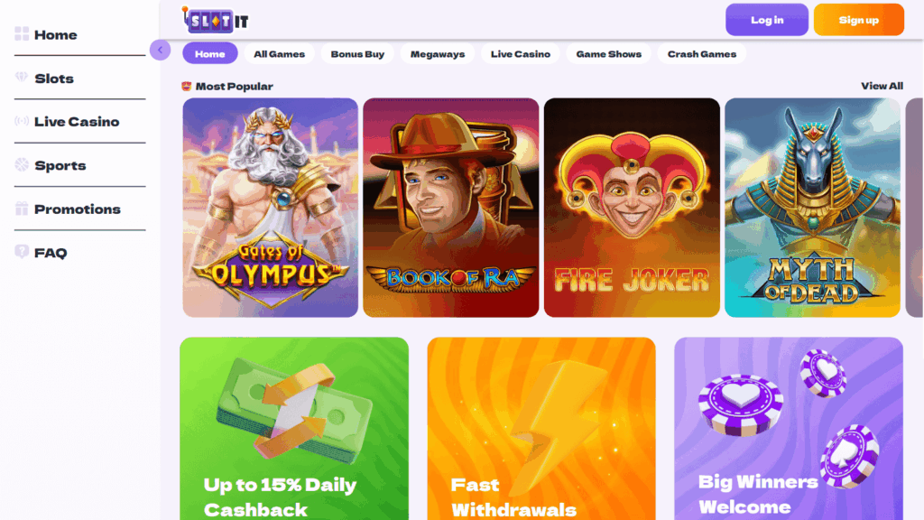The image size is (924, 520).
Task: Click the Live Casino broadcast icon
Action: [x=22, y=121]
